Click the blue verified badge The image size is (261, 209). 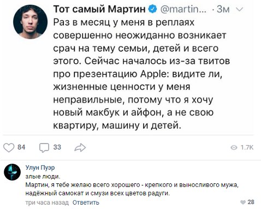(153, 9)
